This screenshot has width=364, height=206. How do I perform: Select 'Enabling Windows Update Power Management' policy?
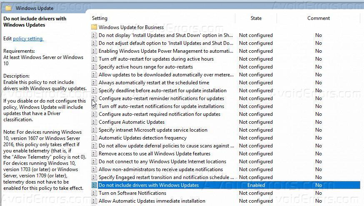click(x=166, y=51)
